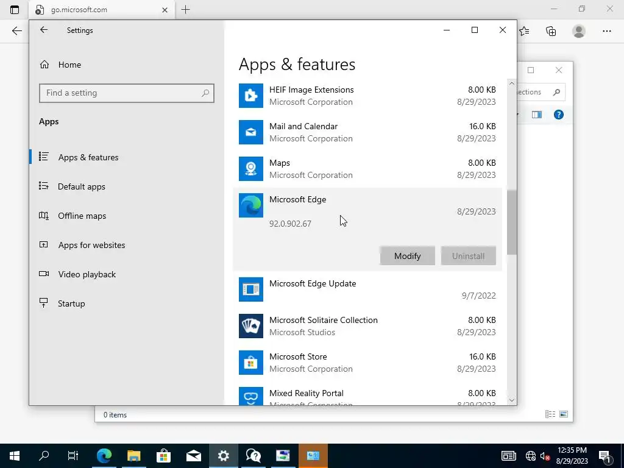
Task: Click the muted volume tray icon
Action: tap(545, 456)
